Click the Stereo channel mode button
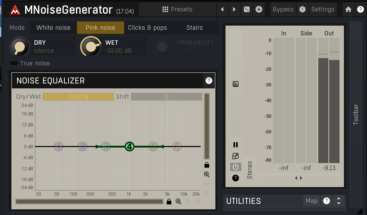 pos(250,170)
